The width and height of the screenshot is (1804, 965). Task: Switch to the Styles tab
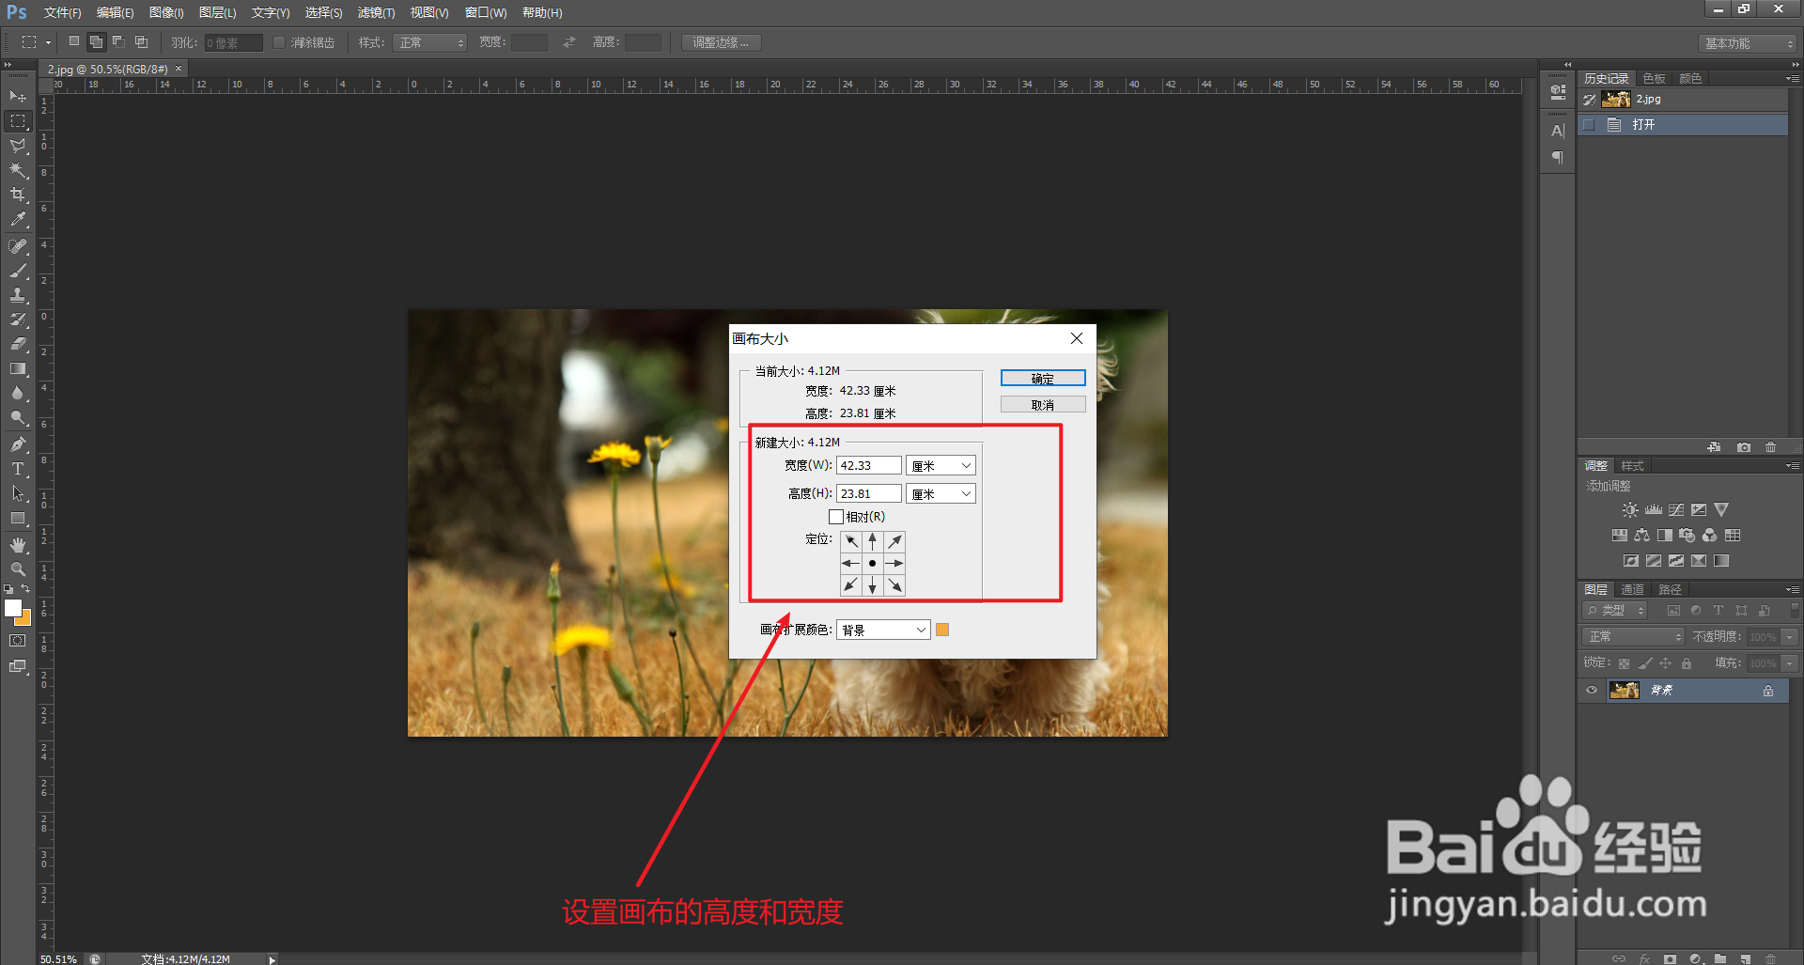pyautogui.click(x=1632, y=466)
